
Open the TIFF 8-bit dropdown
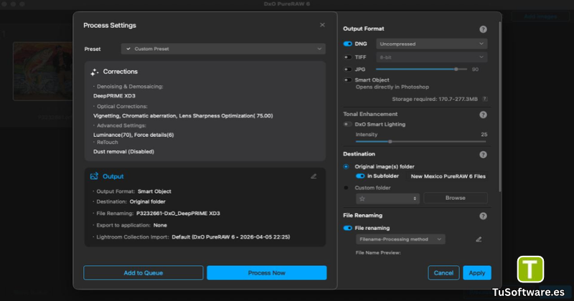pyautogui.click(x=432, y=57)
